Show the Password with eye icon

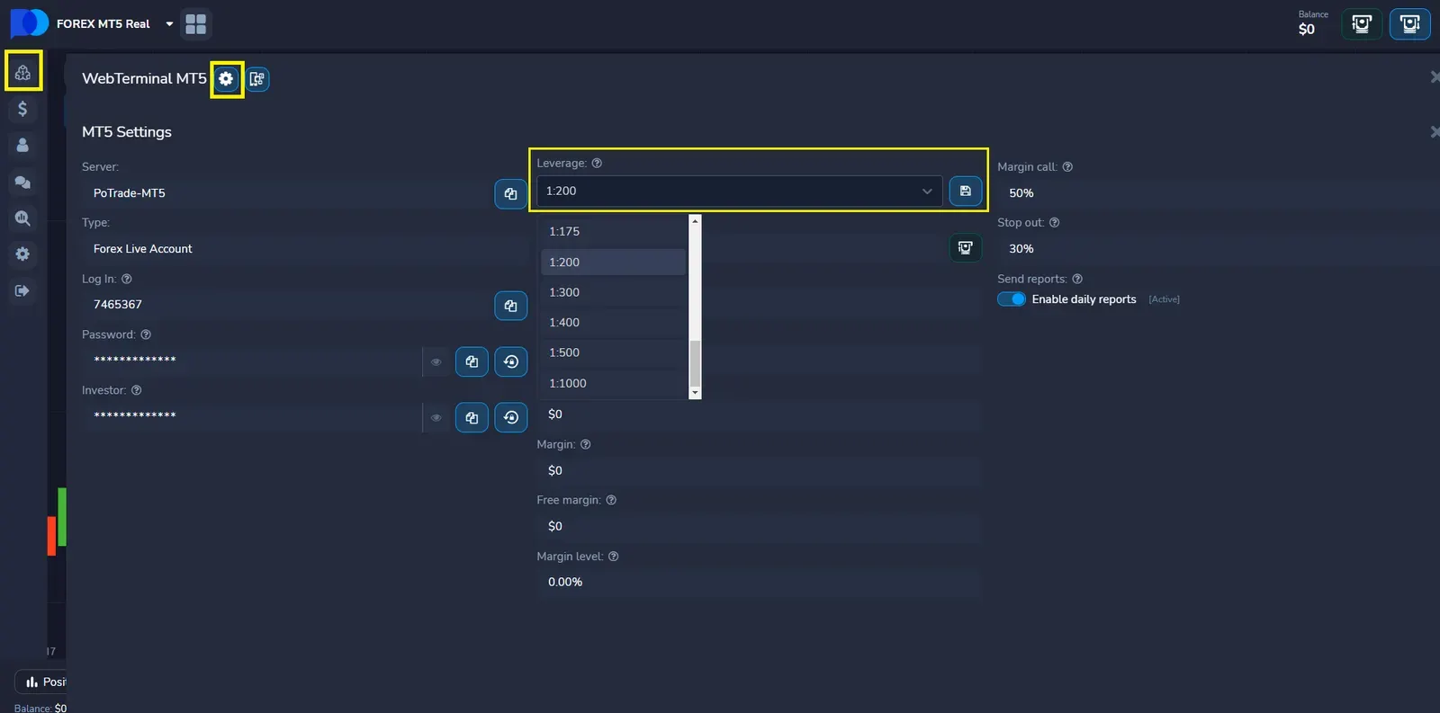[x=436, y=361]
